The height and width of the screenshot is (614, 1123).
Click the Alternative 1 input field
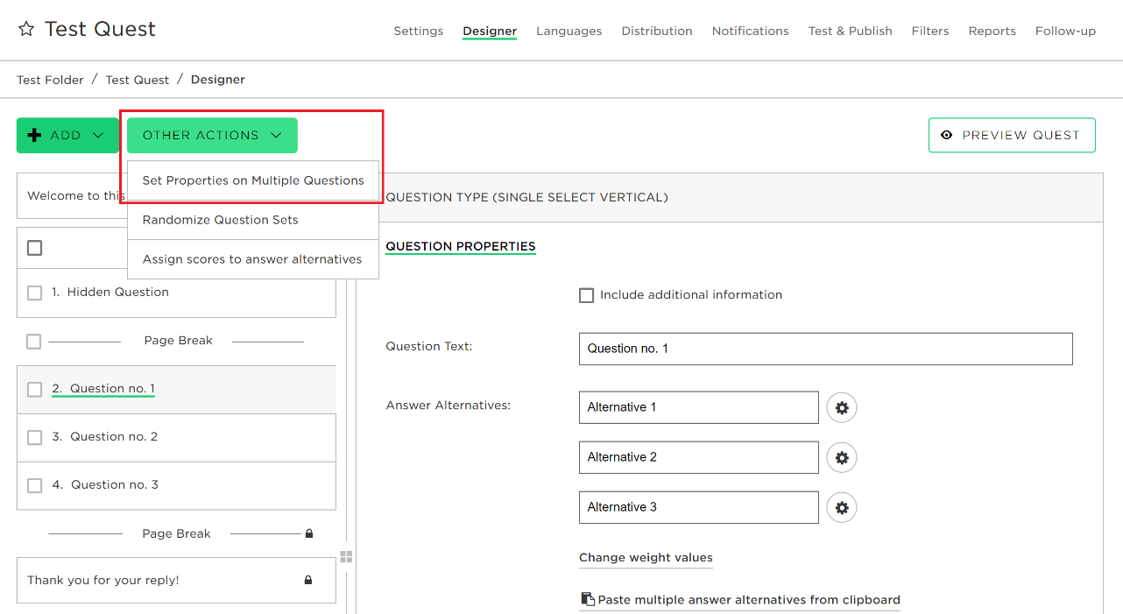(x=699, y=407)
